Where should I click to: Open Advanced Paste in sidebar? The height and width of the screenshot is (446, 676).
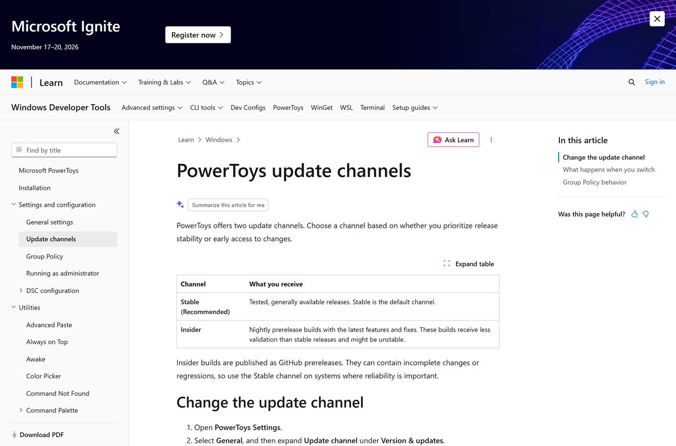tap(49, 325)
